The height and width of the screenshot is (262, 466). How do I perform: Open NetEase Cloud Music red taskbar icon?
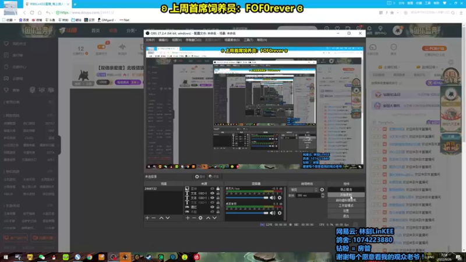tap(196, 257)
